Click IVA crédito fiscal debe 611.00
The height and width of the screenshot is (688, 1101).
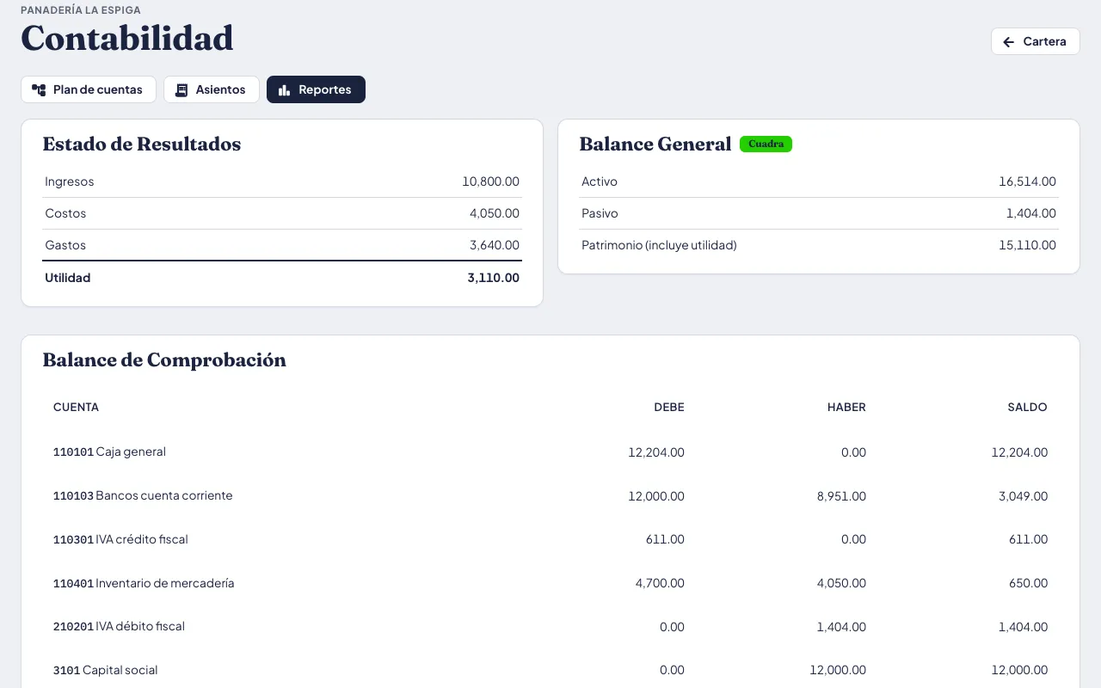[x=665, y=540]
